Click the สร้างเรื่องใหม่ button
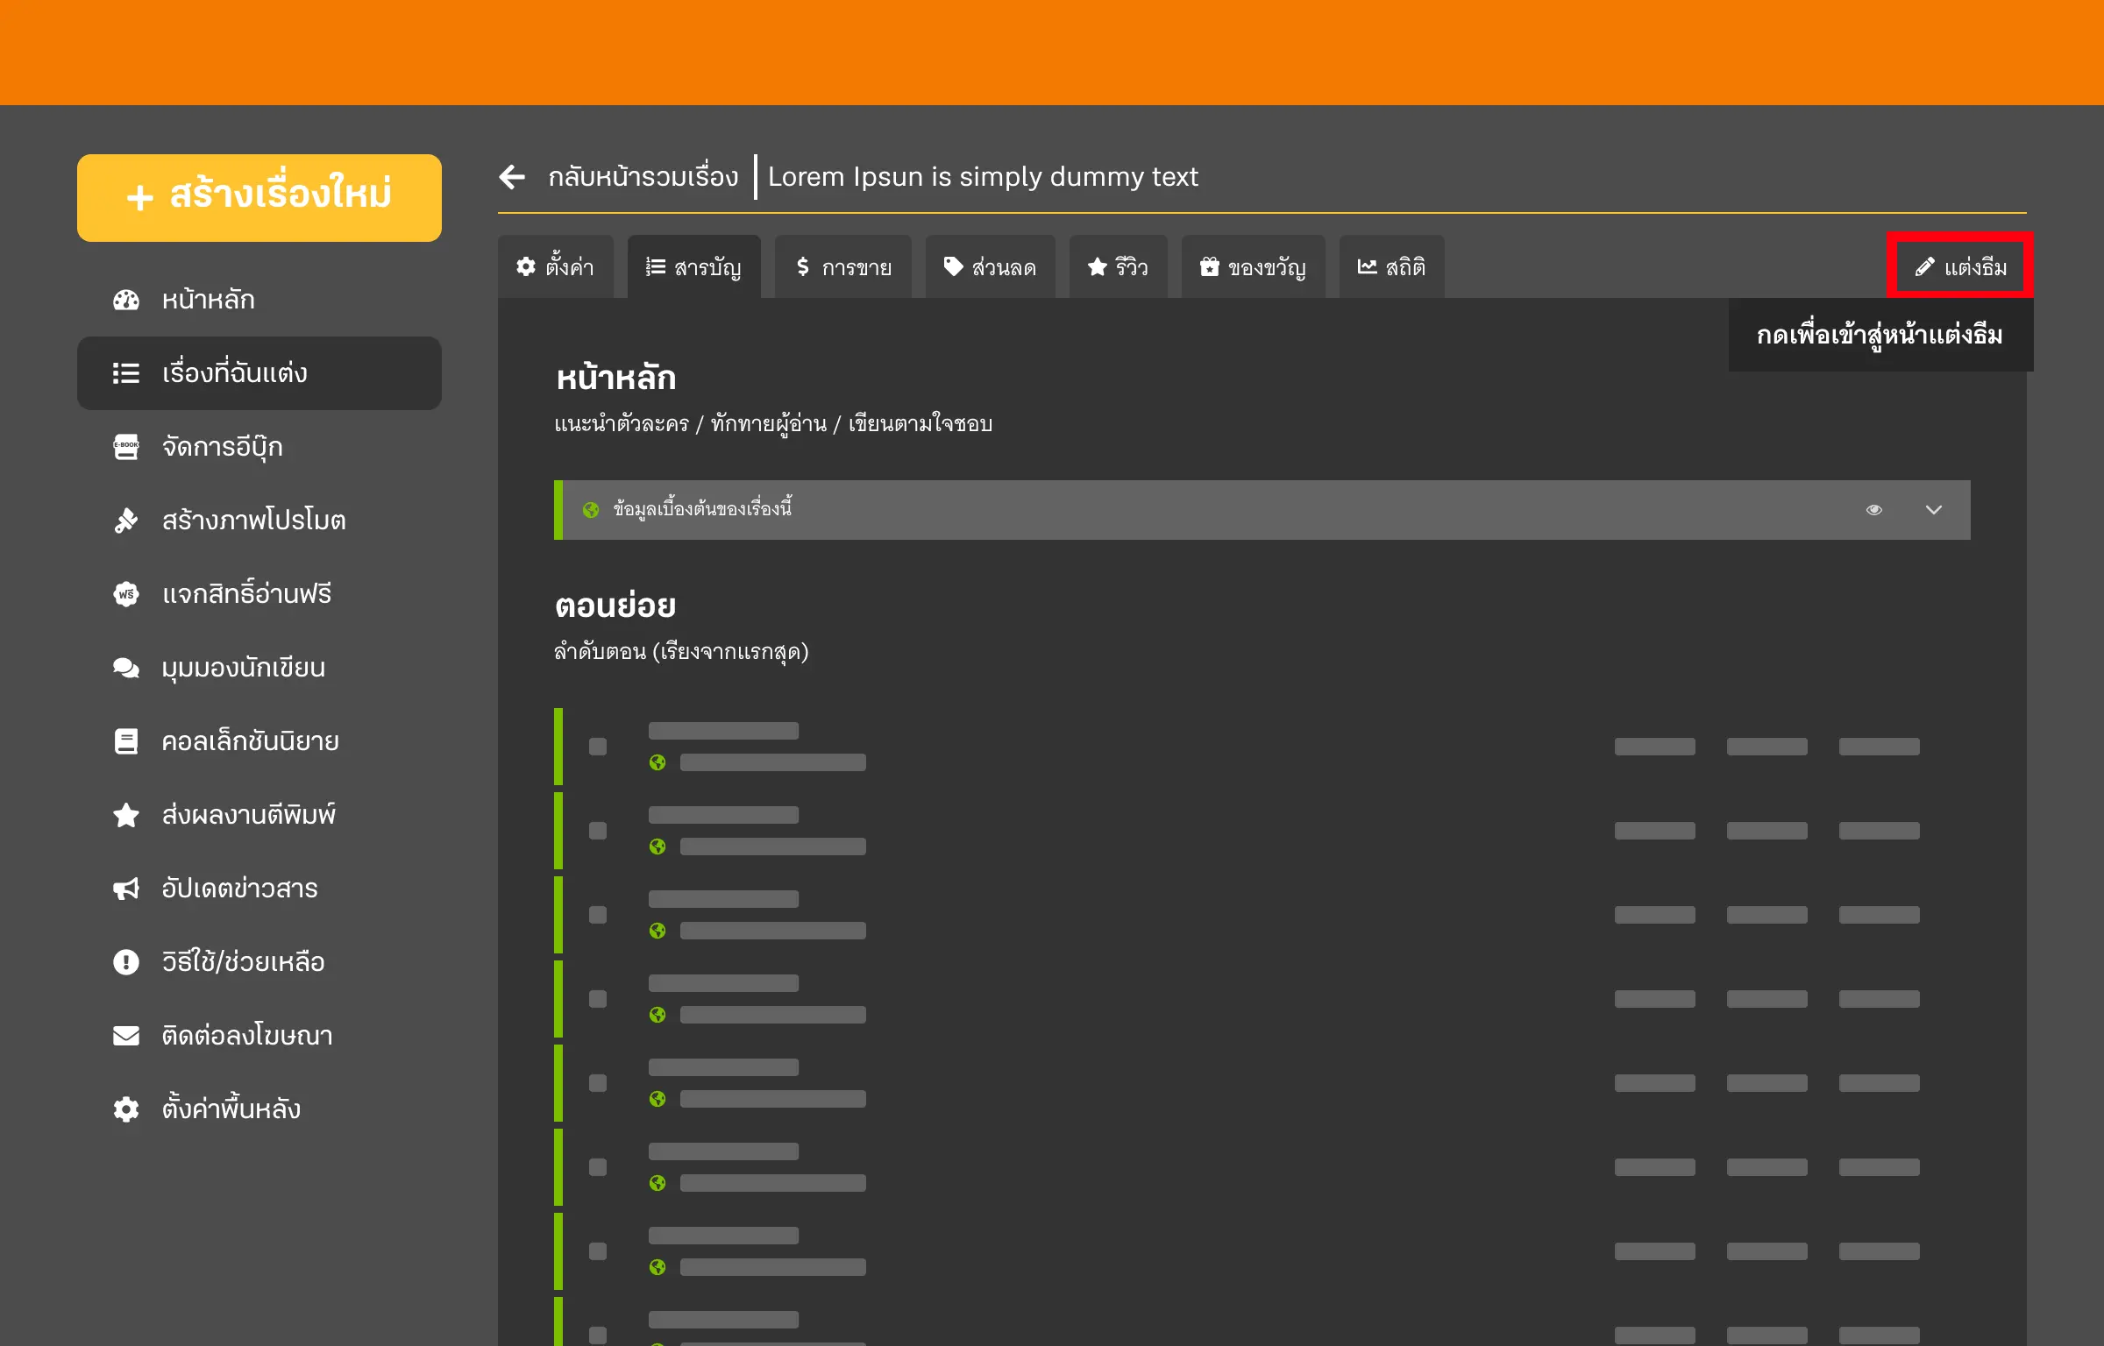 259,197
